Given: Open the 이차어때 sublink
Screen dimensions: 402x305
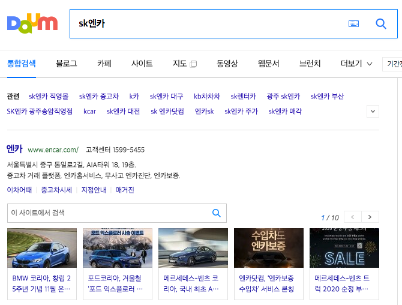Looking at the screenshot, I should (19, 190).
